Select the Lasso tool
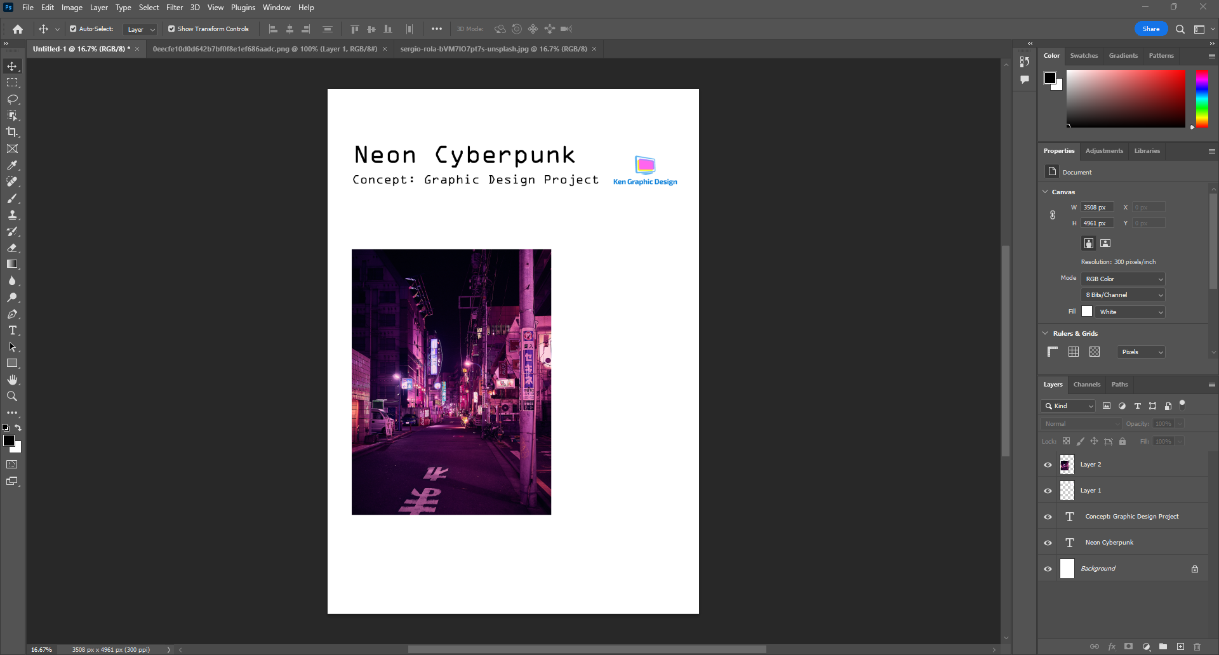Image resolution: width=1219 pixels, height=655 pixels. coord(12,99)
